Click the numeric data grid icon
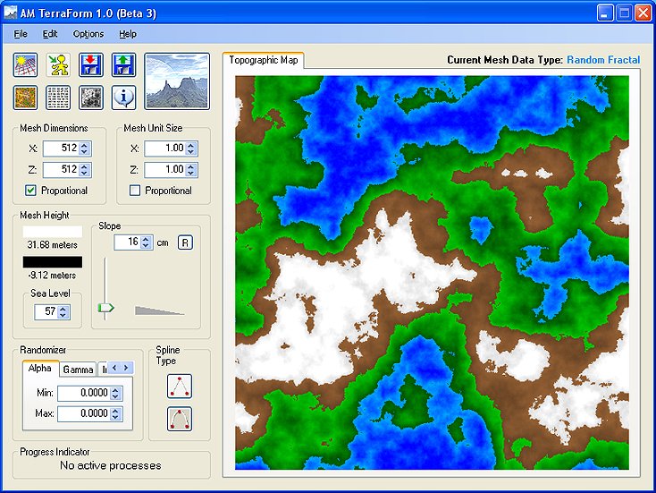The height and width of the screenshot is (493, 656). [58, 98]
